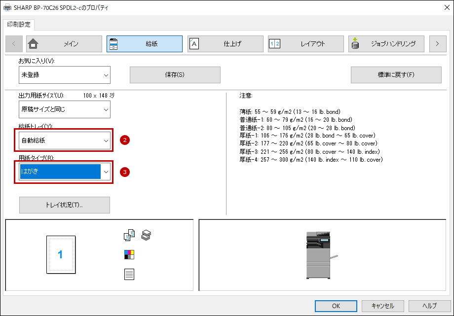Close the properties dialog
The image size is (454, 316).
447,8
